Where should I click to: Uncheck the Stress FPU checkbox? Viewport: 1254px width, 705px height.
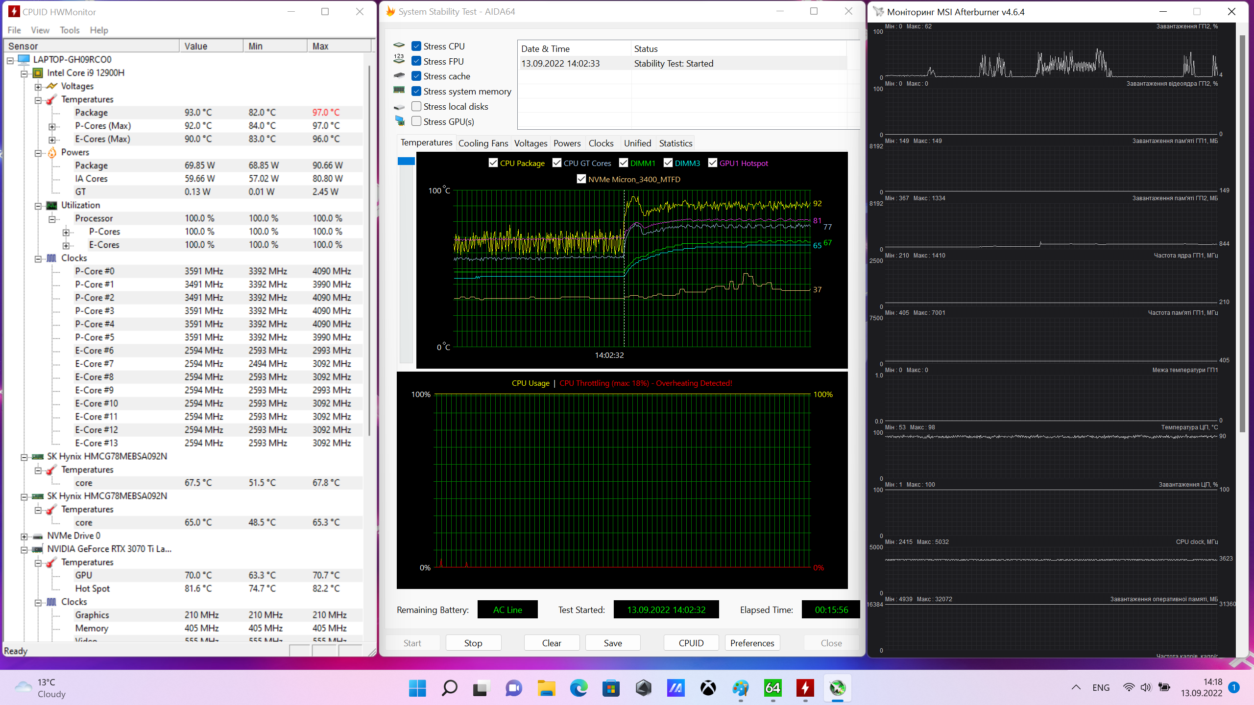(x=416, y=61)
